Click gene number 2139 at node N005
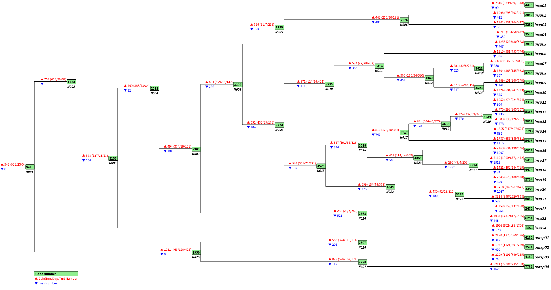 tap(279, 27)
